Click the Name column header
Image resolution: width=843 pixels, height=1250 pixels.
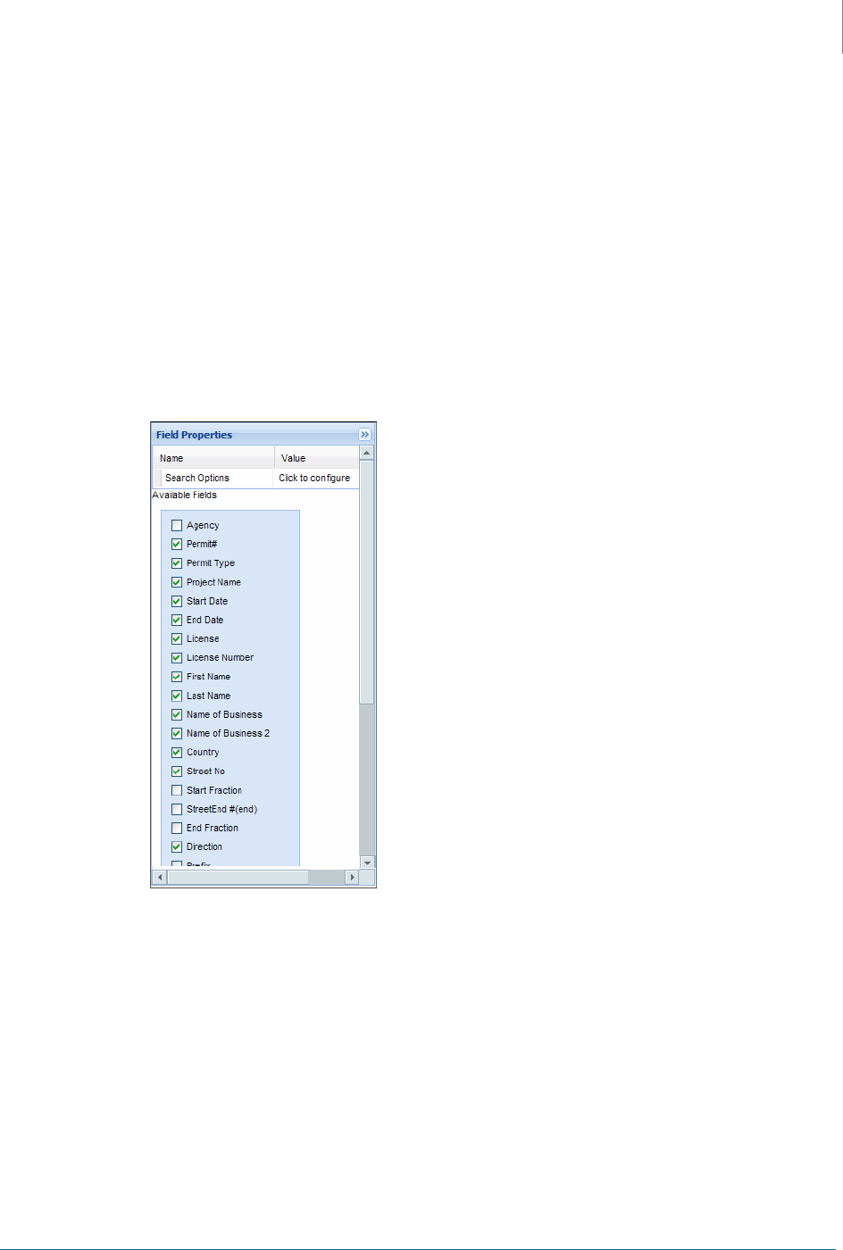coord(213,458)
